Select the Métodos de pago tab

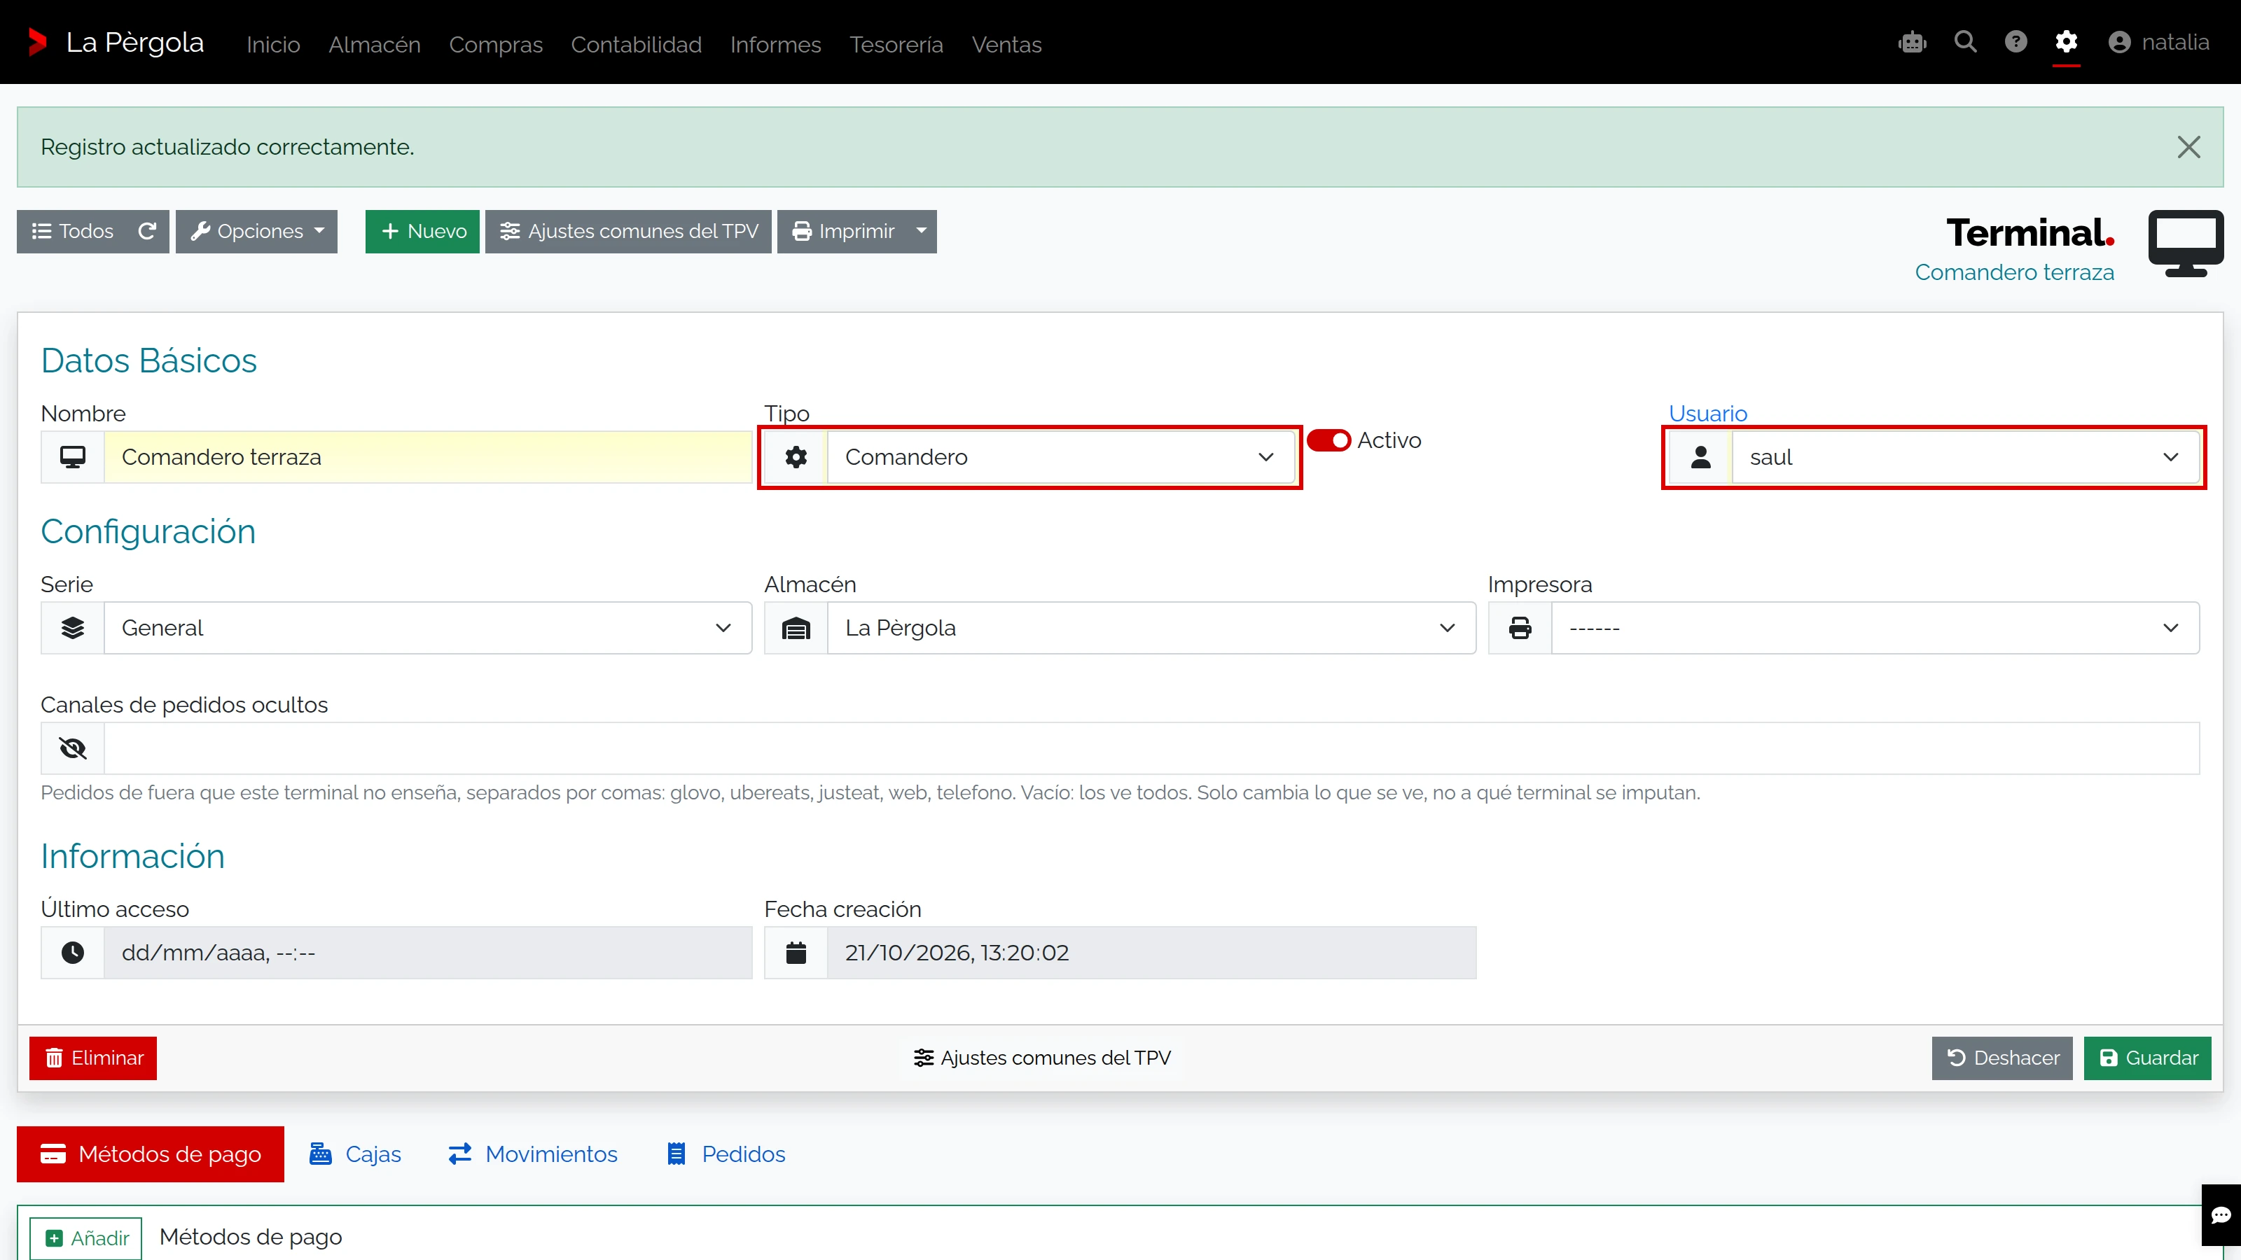coord(151,1154)
